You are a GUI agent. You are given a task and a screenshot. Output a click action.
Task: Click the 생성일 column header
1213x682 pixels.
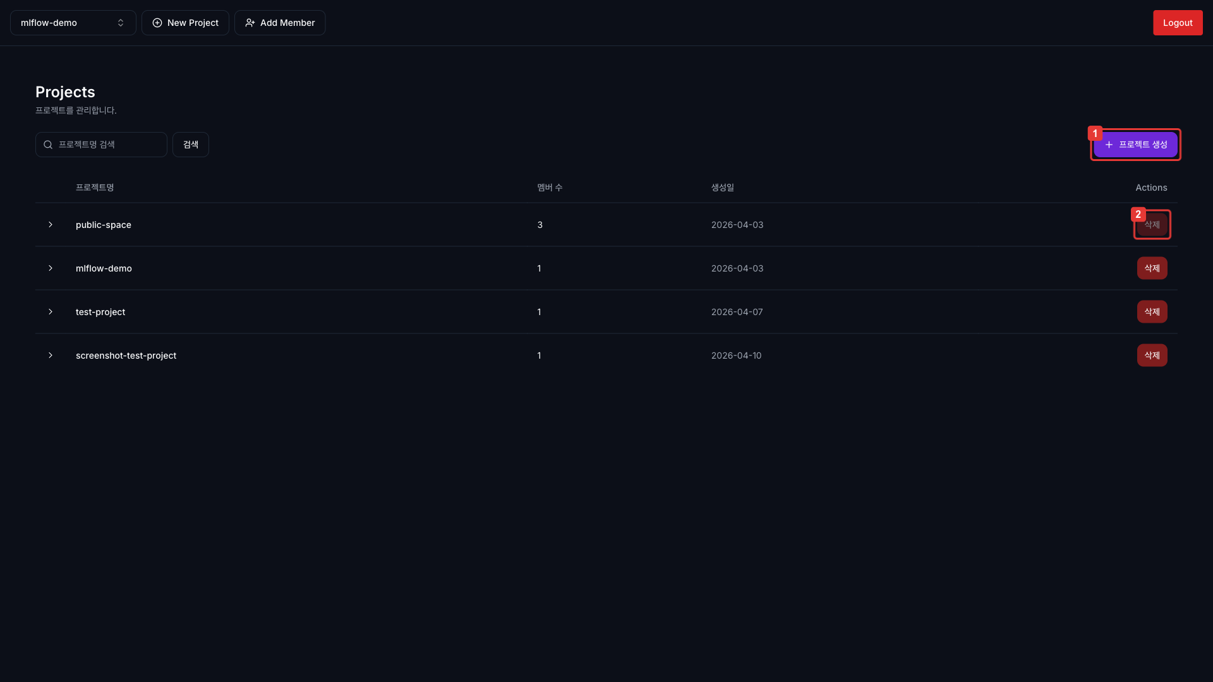722,188
